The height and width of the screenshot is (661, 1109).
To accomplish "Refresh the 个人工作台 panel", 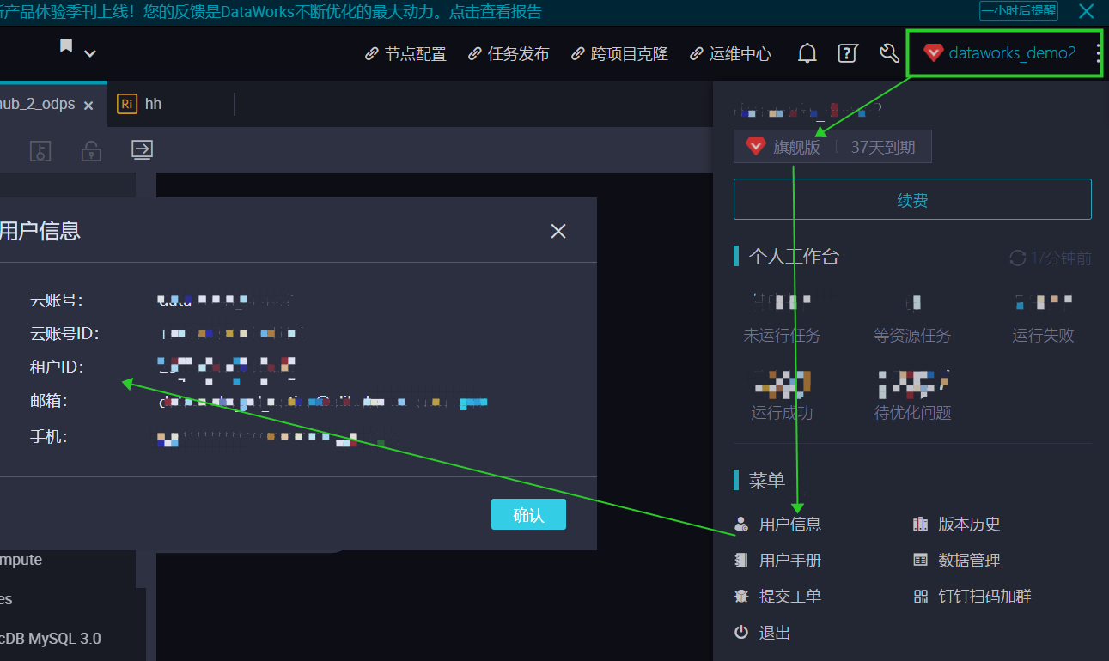I will point(1018,258).
